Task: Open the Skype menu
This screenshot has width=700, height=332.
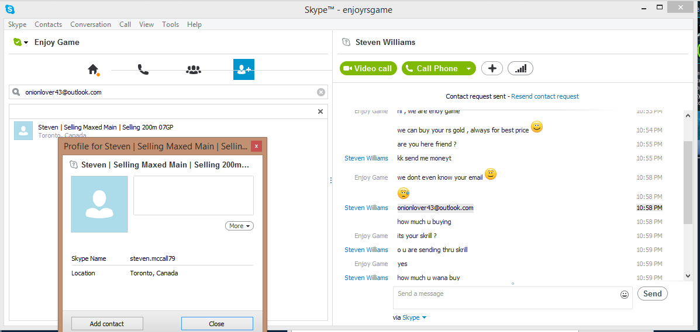Action: (x=17, y=25)
